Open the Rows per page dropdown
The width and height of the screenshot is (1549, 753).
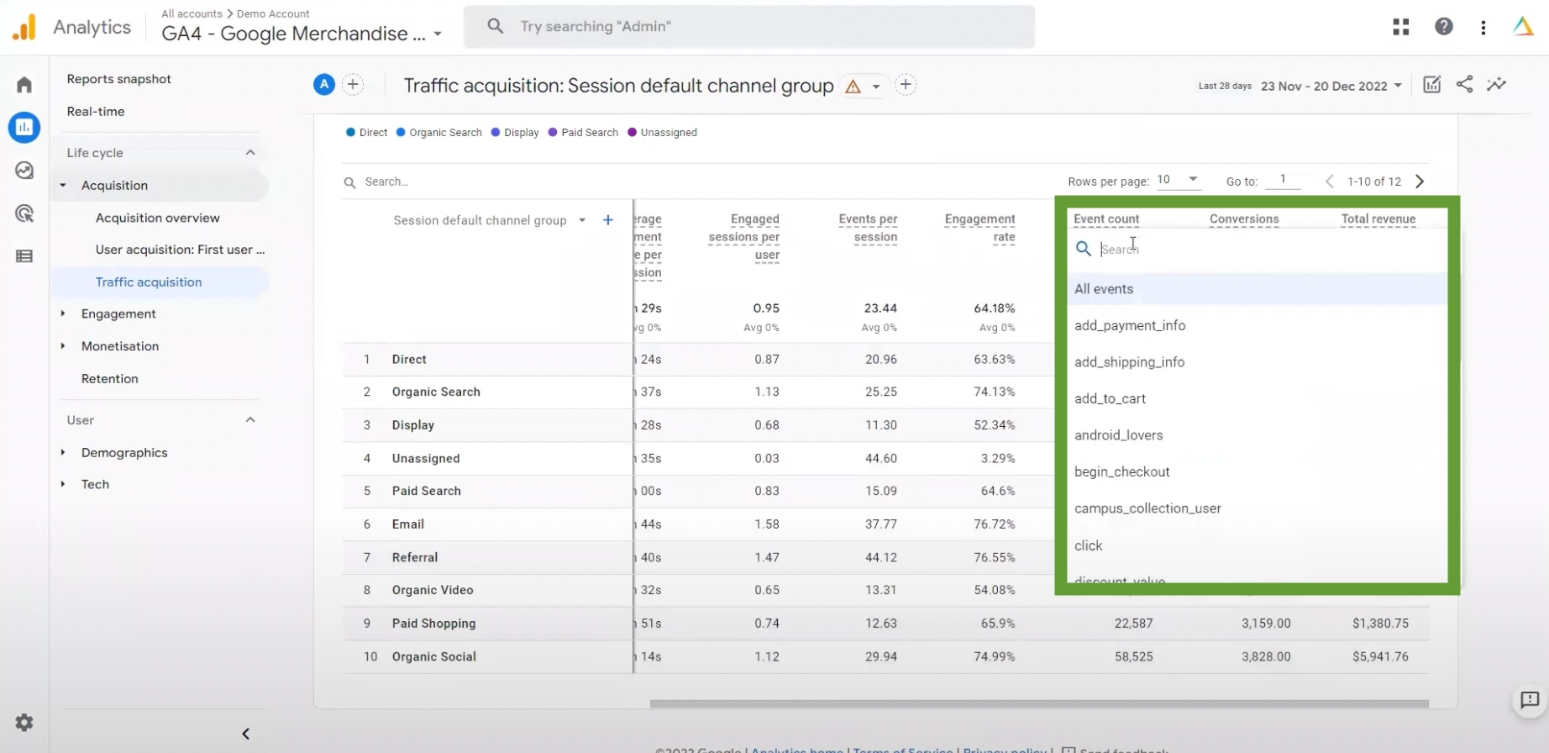point(1178,180)
